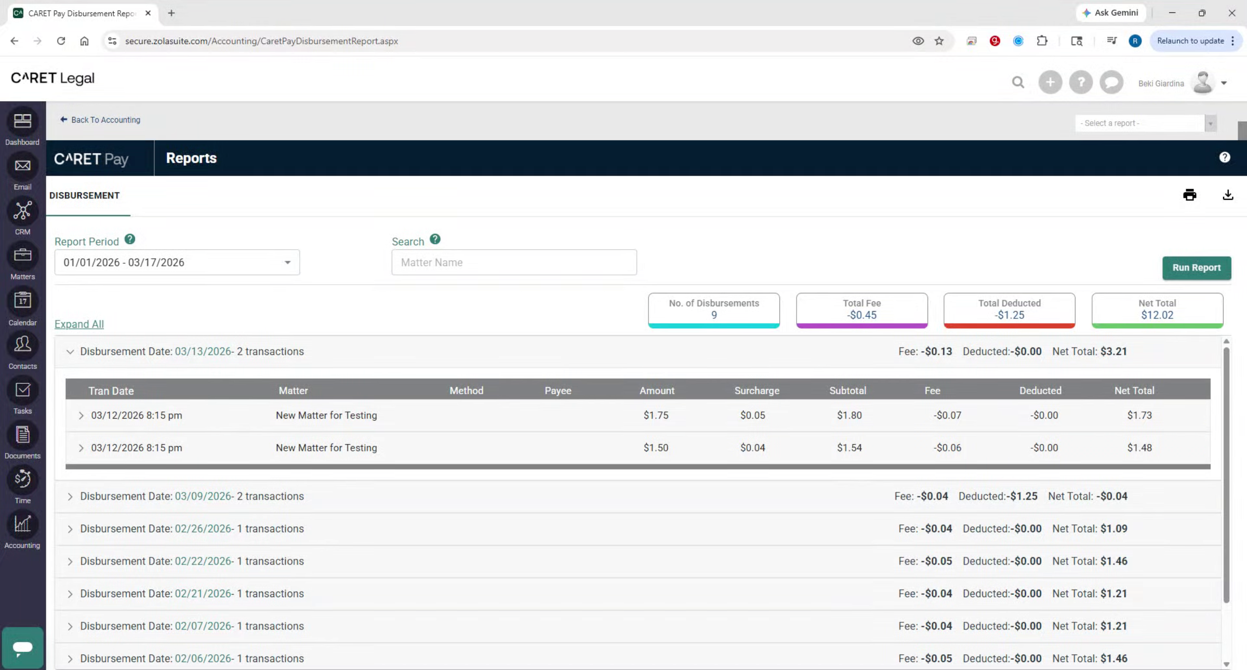Open the CRM sidebar icon

(x=22, y=210)
